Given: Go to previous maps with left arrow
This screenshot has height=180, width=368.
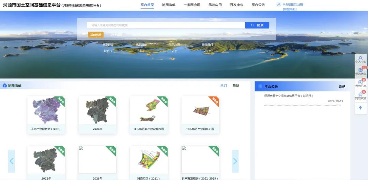Looking at the screenshot, I should pyautogui.click(x=12, y=161).
